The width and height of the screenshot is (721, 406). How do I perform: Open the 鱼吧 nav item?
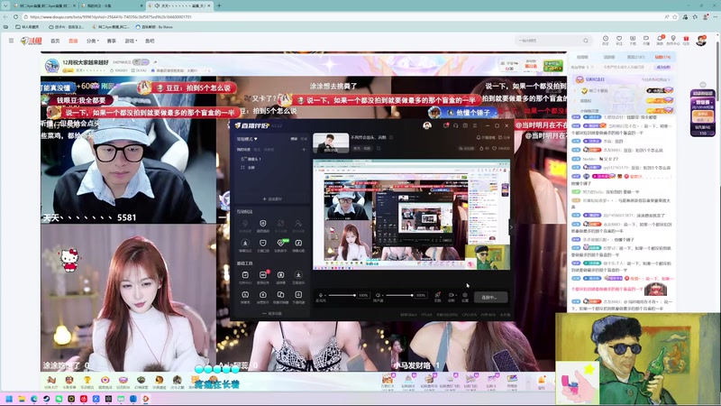click(150, 41)
